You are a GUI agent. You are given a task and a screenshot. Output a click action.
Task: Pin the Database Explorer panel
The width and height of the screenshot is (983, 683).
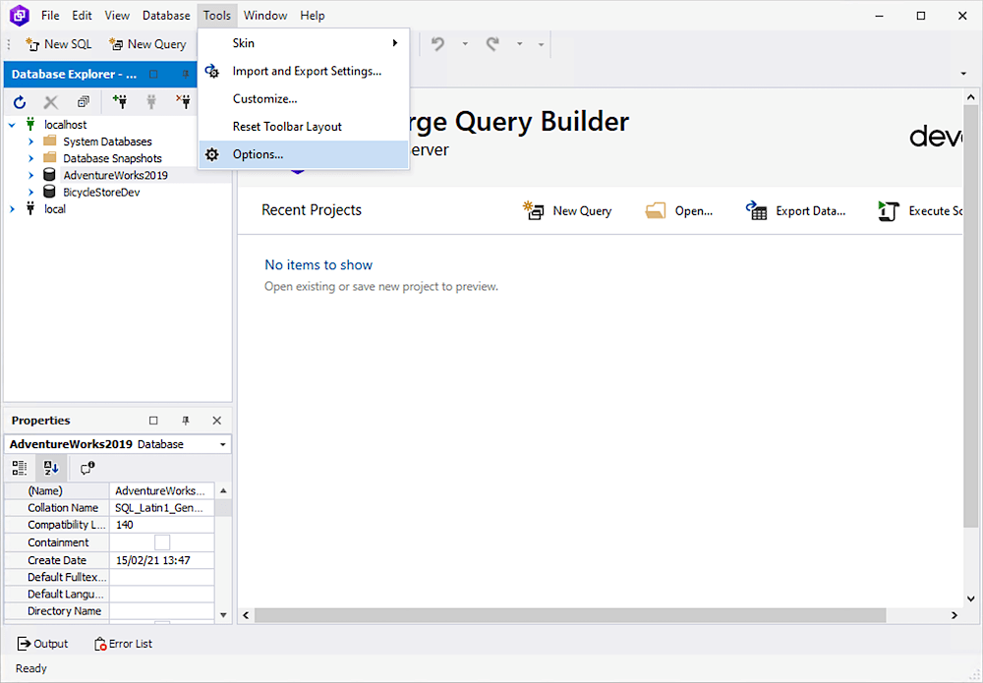[186, 74]
